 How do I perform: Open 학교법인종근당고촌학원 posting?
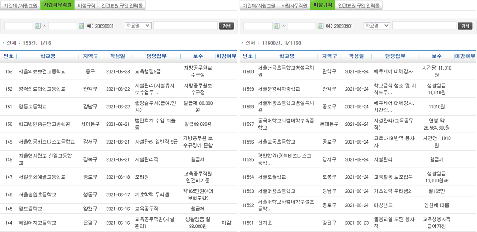[44, 124]
